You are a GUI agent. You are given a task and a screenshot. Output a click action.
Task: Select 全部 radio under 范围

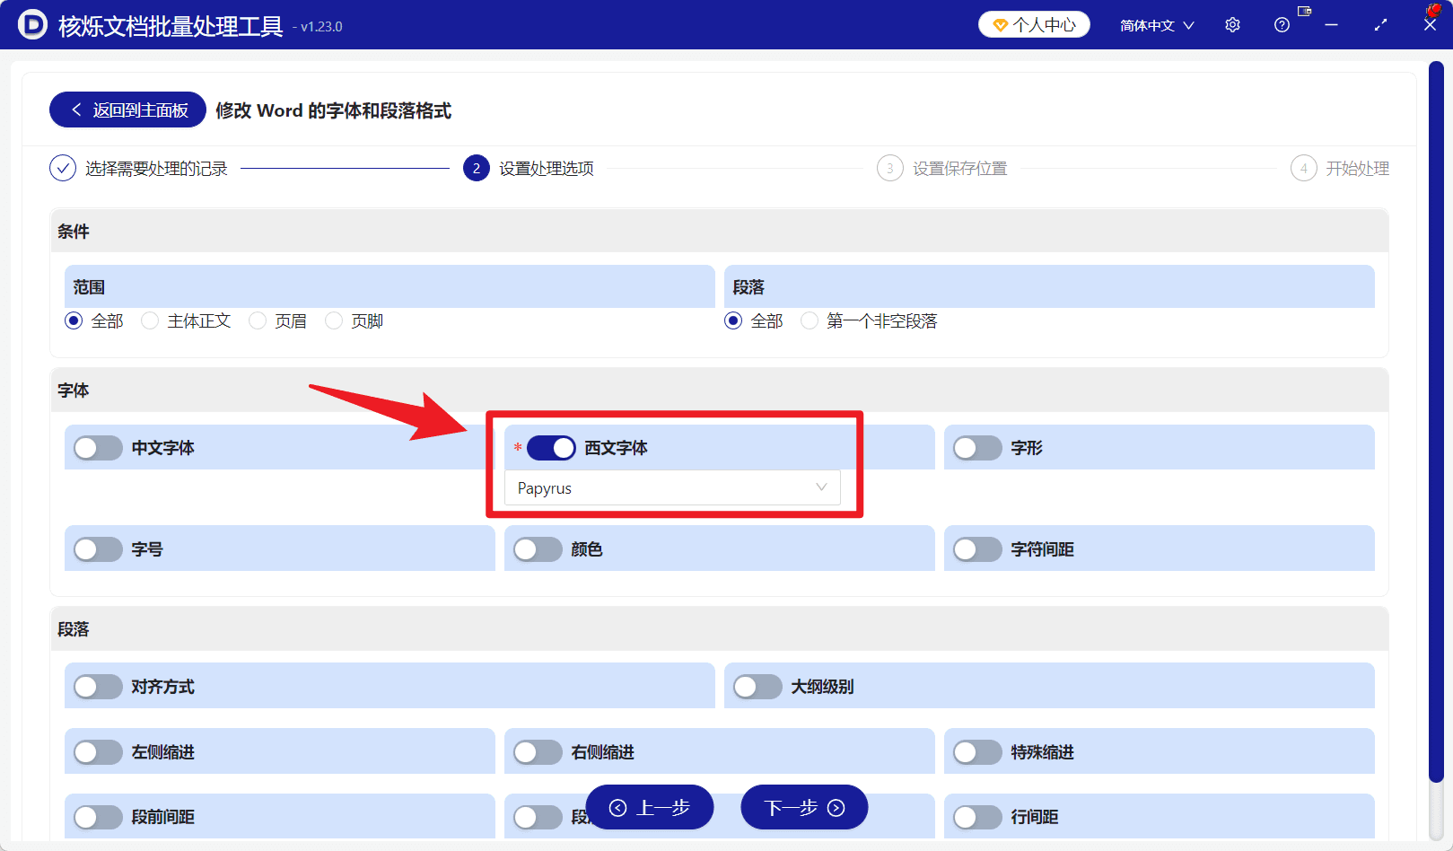click(x=74, y=320)
